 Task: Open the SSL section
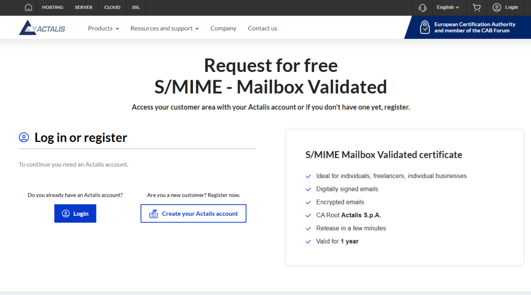tap(136, 8)
